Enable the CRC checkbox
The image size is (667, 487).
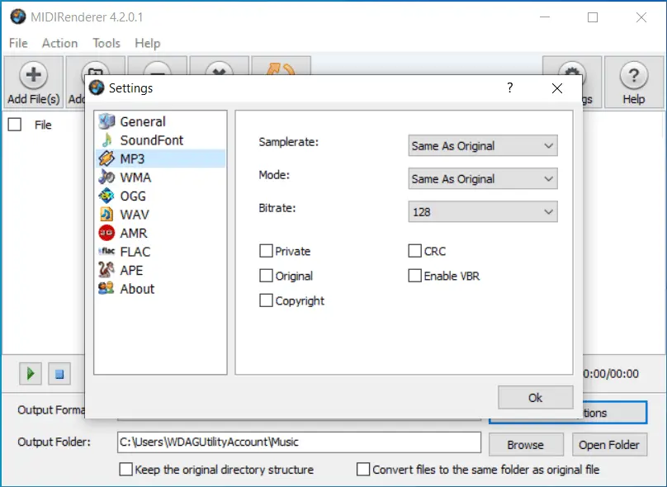point(414,251)
